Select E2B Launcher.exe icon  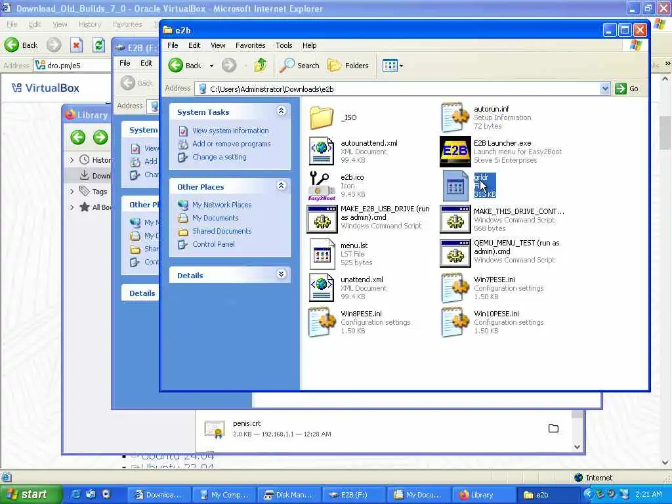coord(455,152)
